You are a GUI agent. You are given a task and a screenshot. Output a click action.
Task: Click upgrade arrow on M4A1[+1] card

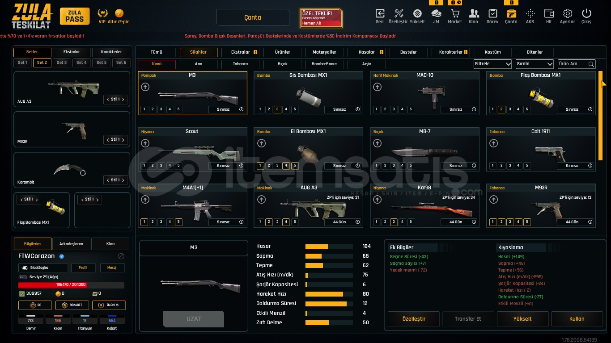pos(145,200)
